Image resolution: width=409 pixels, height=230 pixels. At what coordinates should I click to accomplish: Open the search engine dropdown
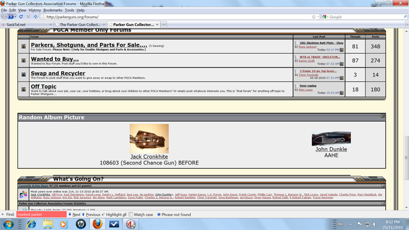click(x=325, y=17)
